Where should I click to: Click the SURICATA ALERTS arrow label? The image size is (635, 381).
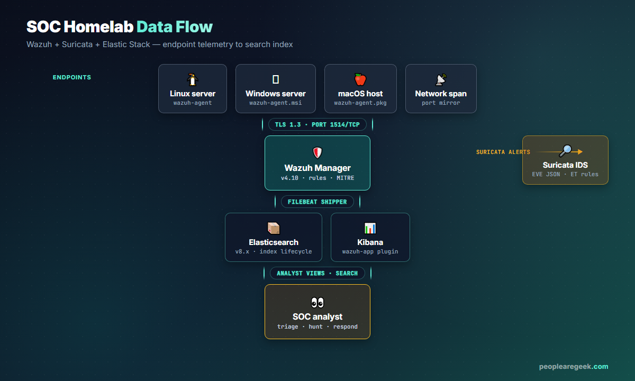point(503,152)
